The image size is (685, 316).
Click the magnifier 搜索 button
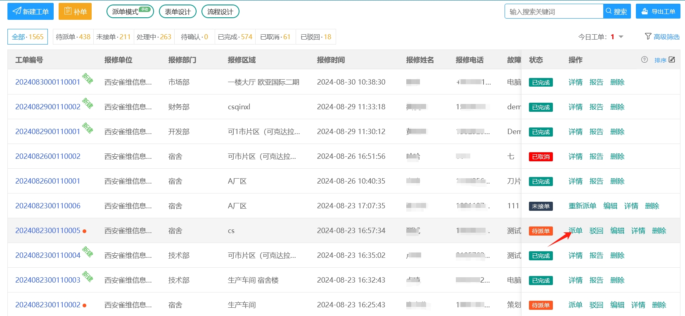[616, 12]
